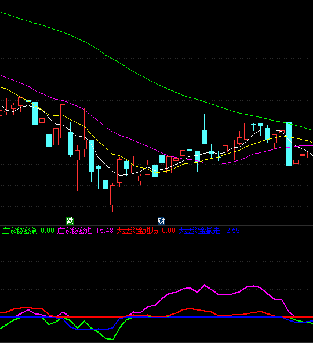
Task: Click the red indicator line's hump at the left
Action: tap(28, 308)
